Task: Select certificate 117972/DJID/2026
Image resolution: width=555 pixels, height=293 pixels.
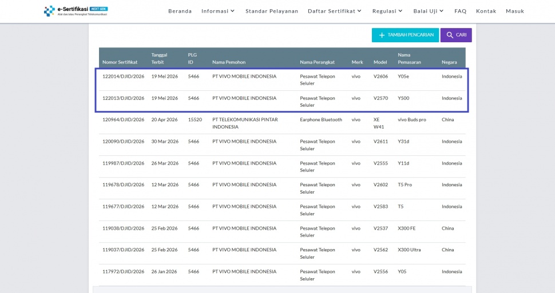Action: point(123,272)
